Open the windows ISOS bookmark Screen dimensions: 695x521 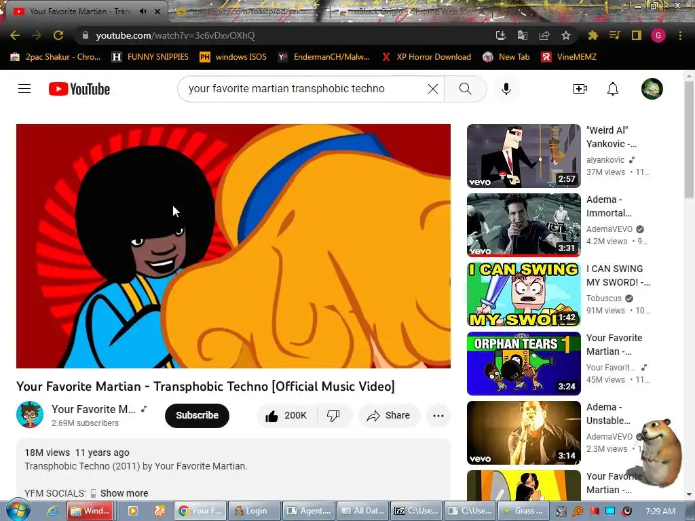(233, 57)
